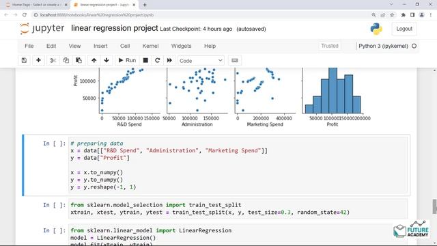Close the Home Page browser tab
Image resolution: width=437 pixels, height=246 pixels.
point(66,5)
